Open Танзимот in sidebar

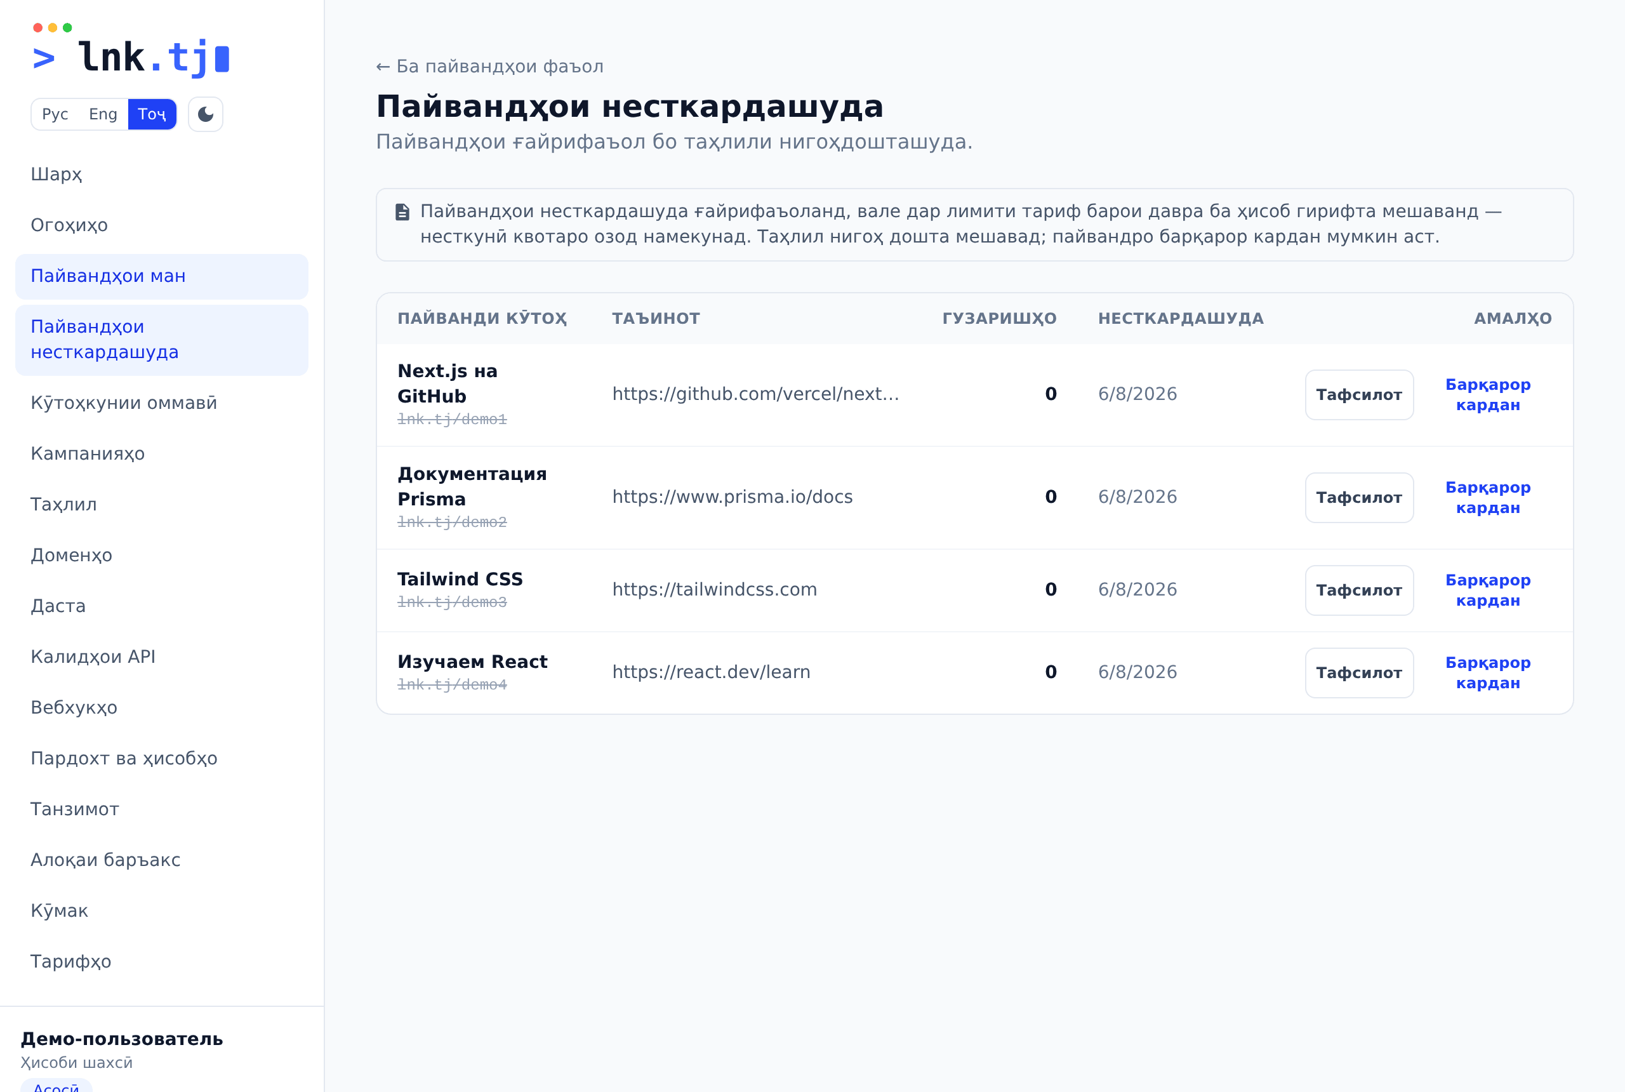coord(161,809)
